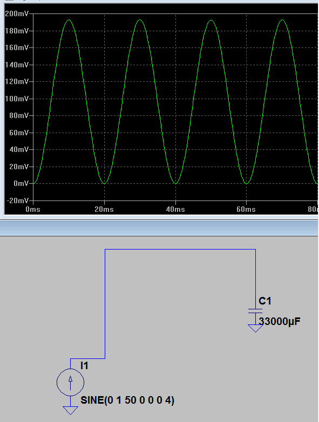Click the 33000µF capacitance value label
The image size is (319, 422).
point(280,321)
